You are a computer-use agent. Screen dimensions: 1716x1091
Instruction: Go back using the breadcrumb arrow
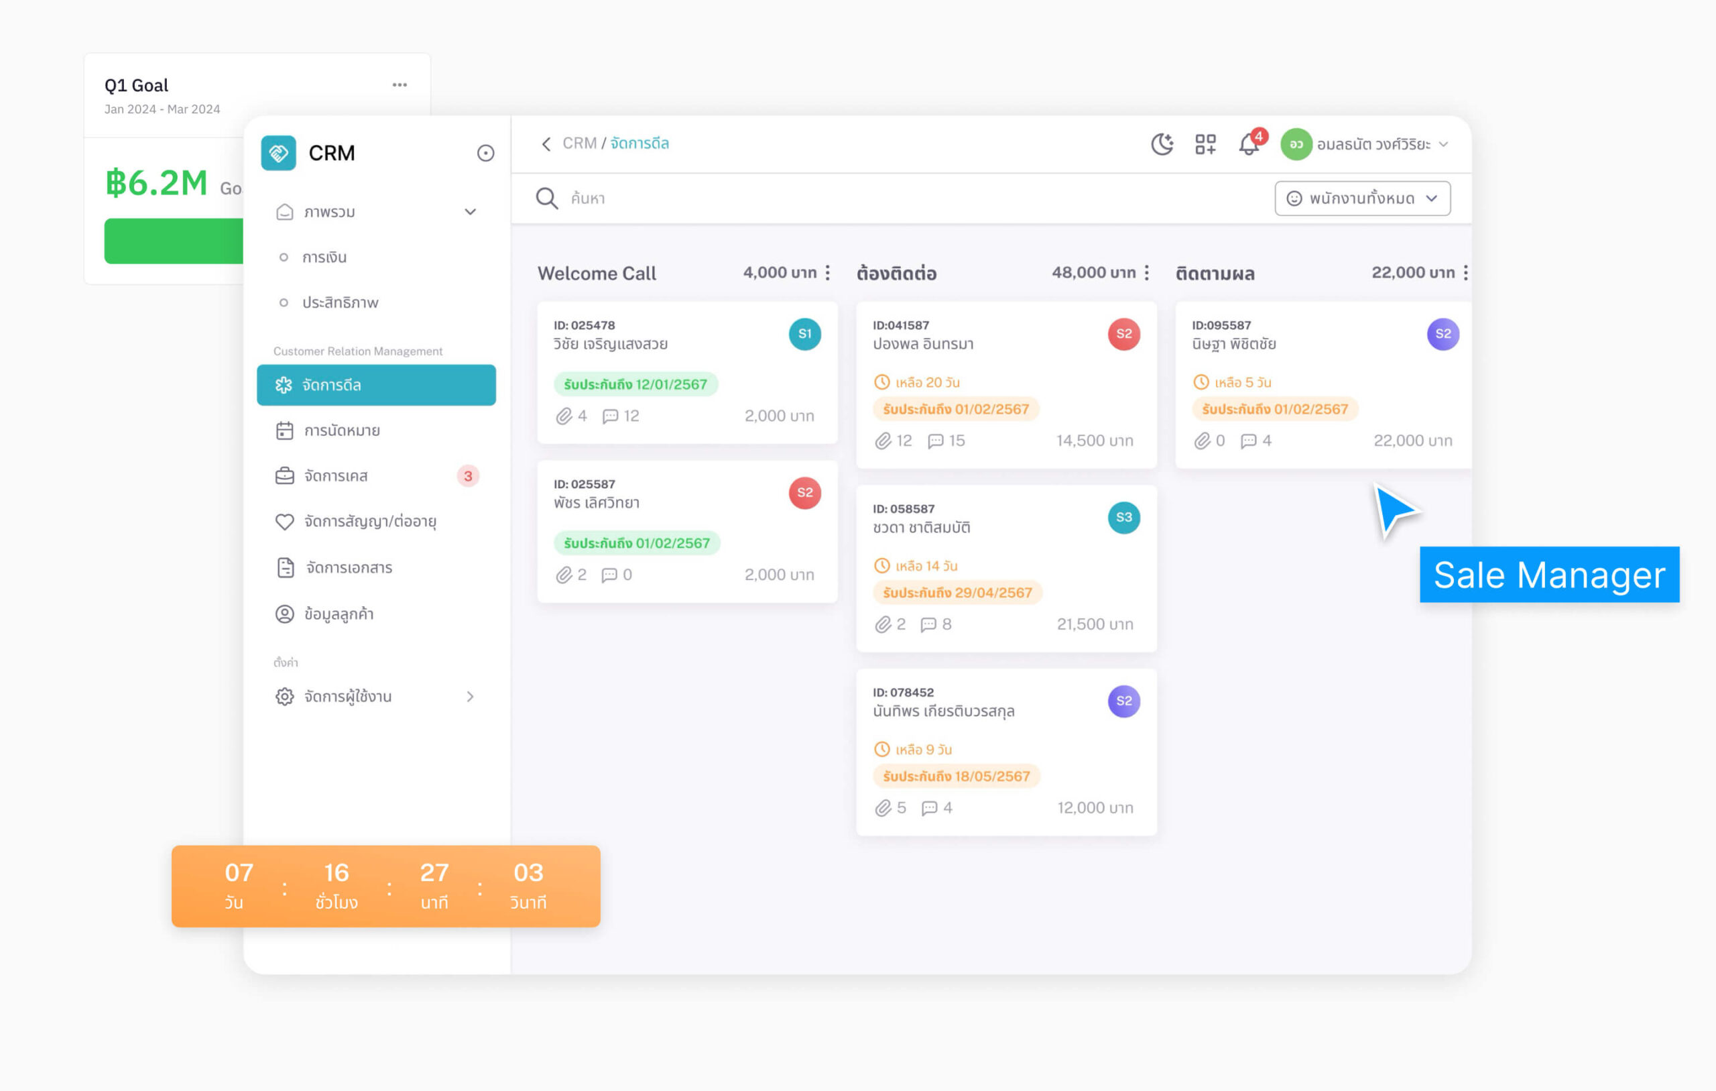coord(546,144)
